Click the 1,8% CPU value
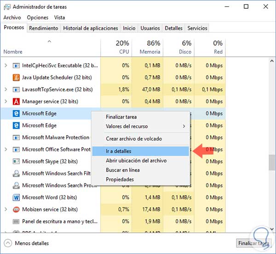This screenshot has width=276, height=254. pos(124,89)
